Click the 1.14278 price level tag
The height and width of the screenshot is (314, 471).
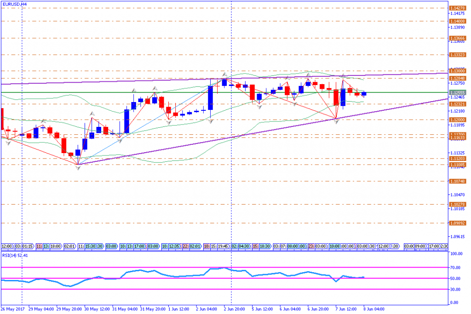pyautogui.click(x=457, y=8)
